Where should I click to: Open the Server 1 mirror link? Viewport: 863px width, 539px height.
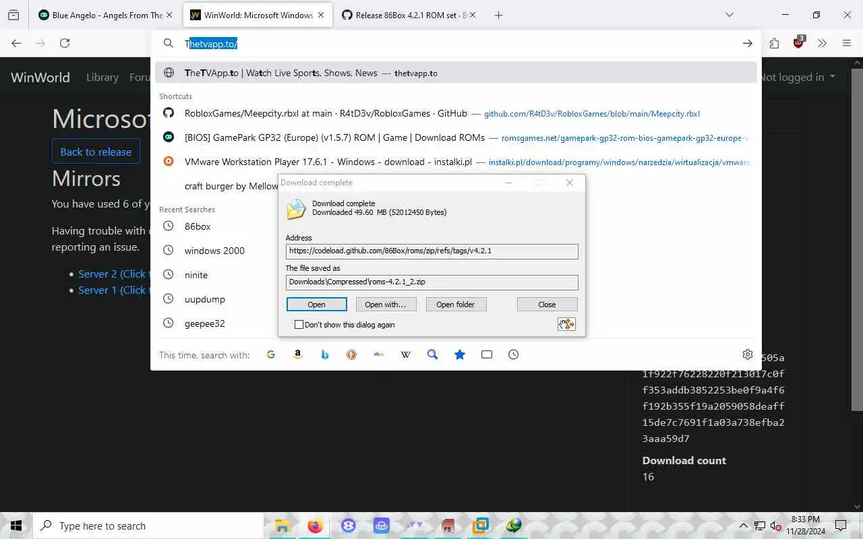pyautogui.click(x=113, y=290)
